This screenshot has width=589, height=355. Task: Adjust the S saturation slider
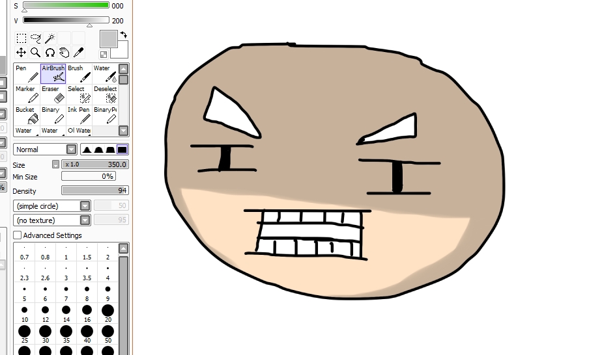pyautogui.click(x=66, y=6)
